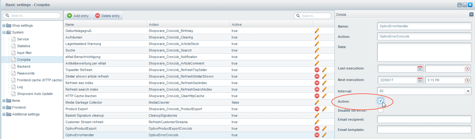Expand the Frontend folder in sidebar

[x=4, y=107]
